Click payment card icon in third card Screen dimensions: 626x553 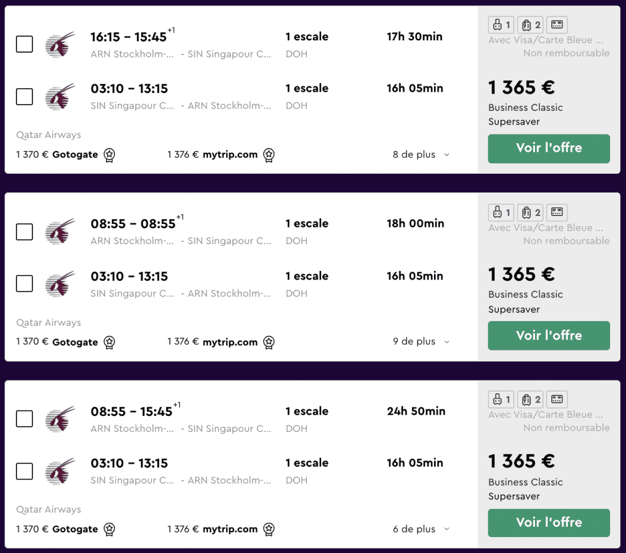tap(557, 399)
